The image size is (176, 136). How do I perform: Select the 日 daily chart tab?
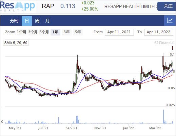pyautogui.click(x=27, y=21)
